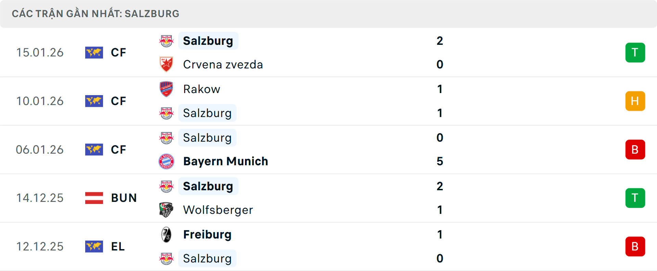Select the 10.01.26 match date
Screen dimensions: 657x271
tap(40, 101)
